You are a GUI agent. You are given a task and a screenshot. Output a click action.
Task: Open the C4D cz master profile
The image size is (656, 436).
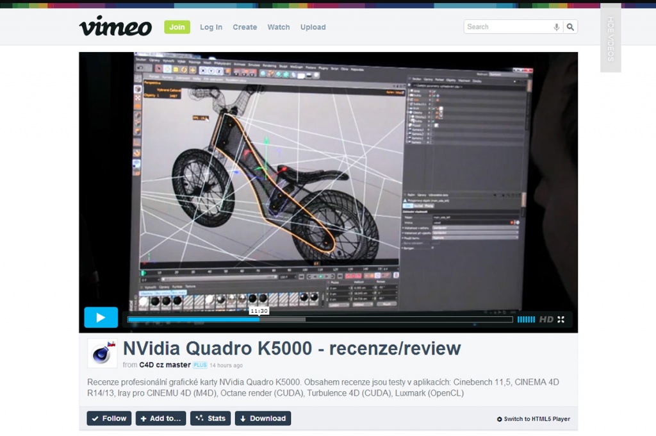tap(165, 365)
